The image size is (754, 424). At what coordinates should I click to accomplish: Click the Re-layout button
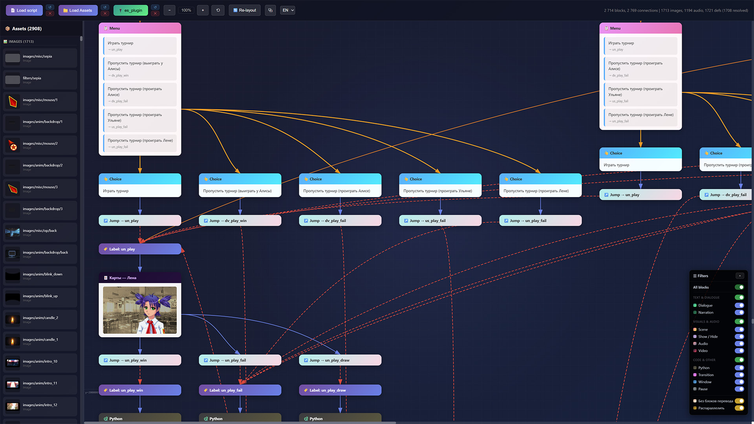(x=244, y=10)
